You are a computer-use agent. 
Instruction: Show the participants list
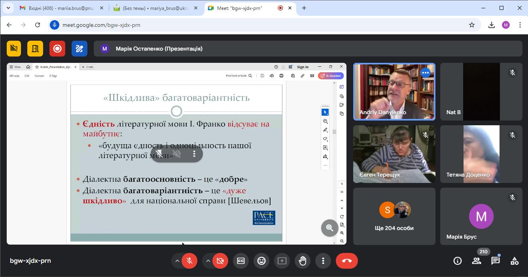pos(476,261)
